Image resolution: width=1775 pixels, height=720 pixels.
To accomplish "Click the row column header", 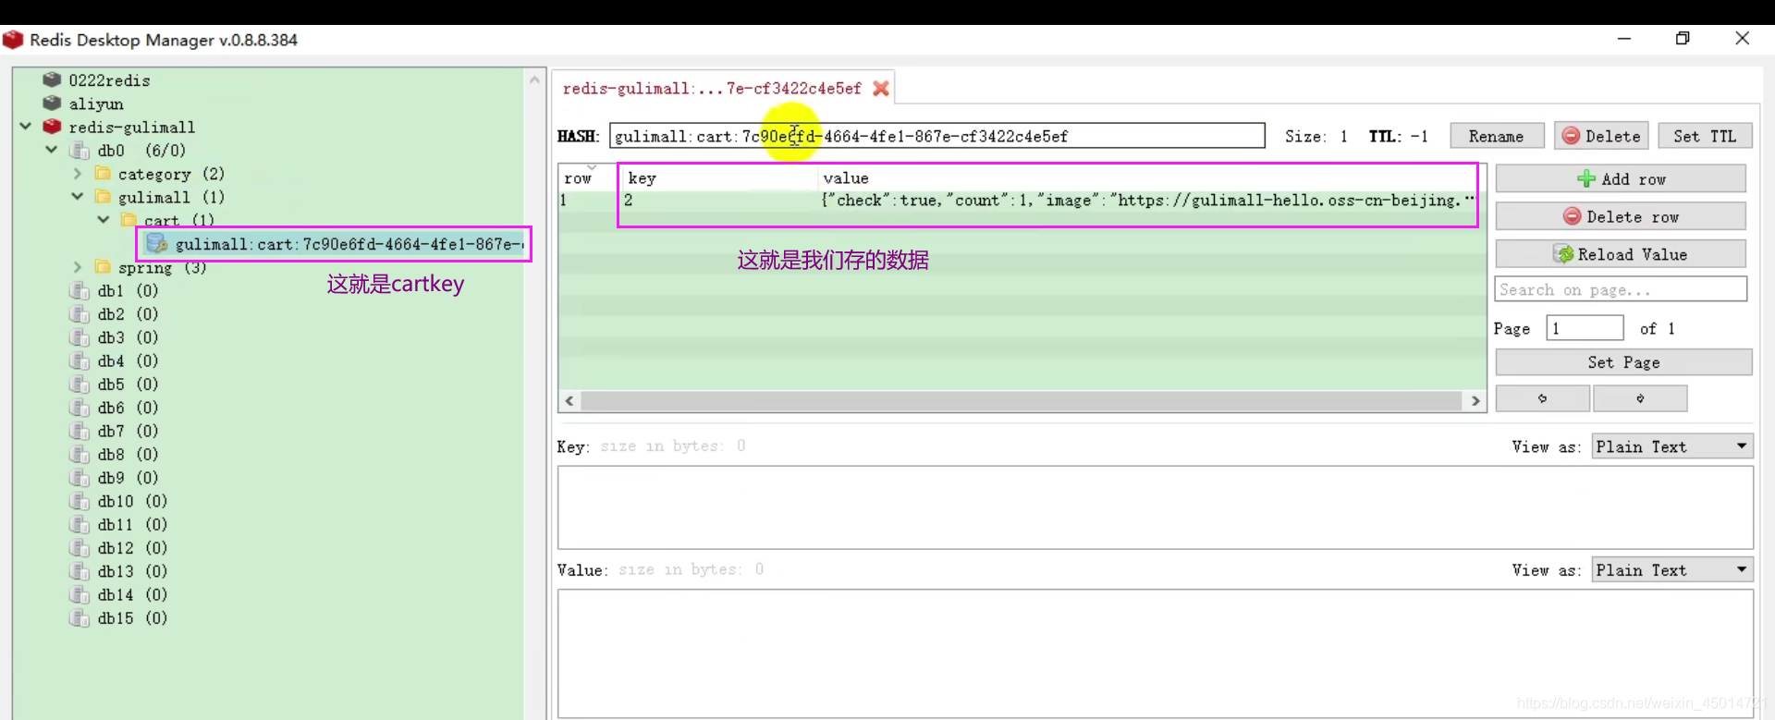I will click(x=589, y=178).
